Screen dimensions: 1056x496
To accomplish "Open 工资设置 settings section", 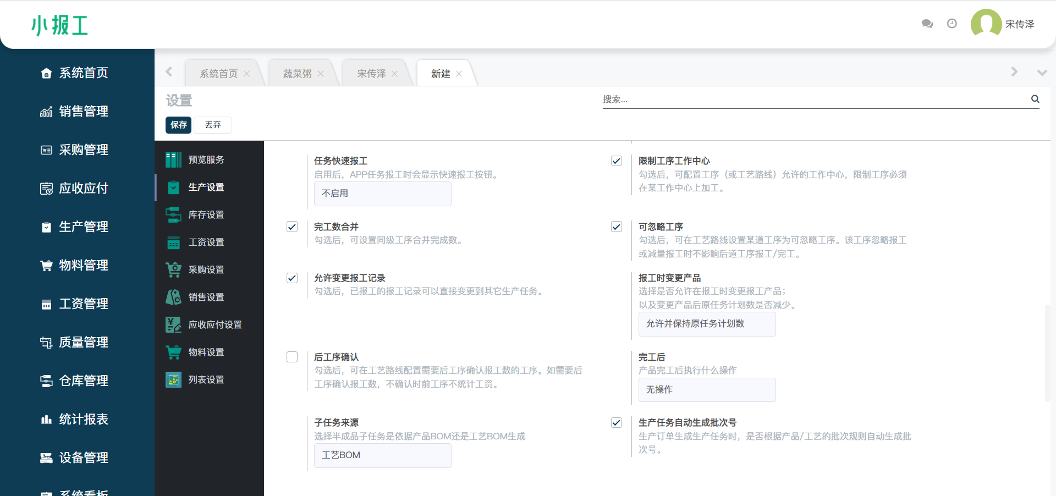I will (206, 242).
